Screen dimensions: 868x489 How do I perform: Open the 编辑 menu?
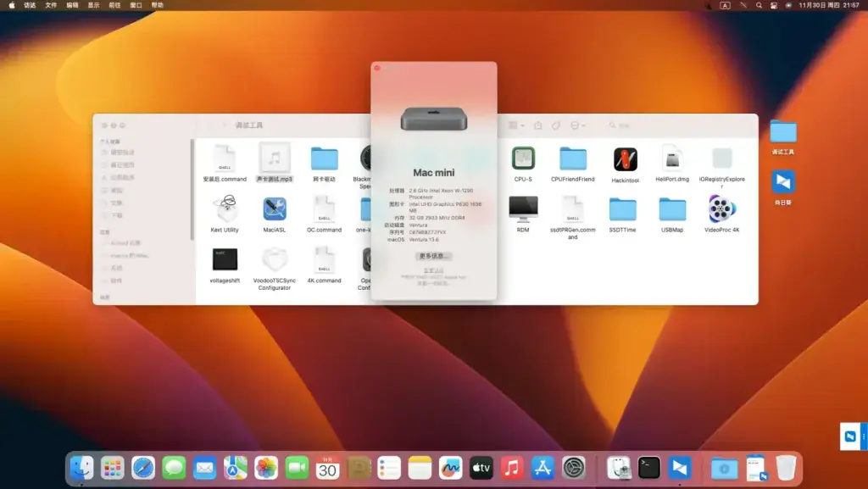pyautogui.click(x=73, y=5)
